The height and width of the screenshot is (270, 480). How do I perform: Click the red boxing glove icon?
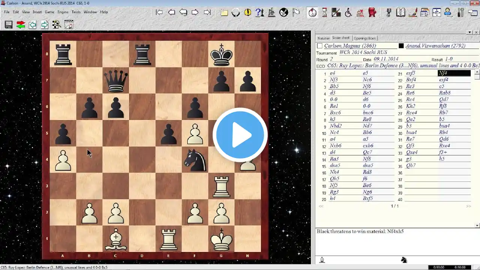click(372, 12)
